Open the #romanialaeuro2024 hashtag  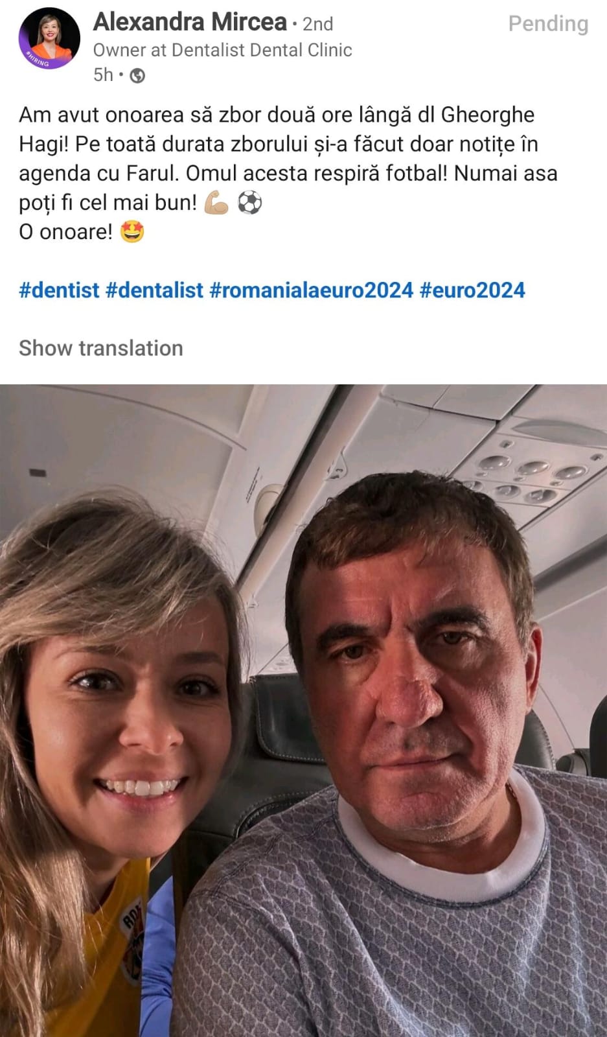(x=311, y=290)
